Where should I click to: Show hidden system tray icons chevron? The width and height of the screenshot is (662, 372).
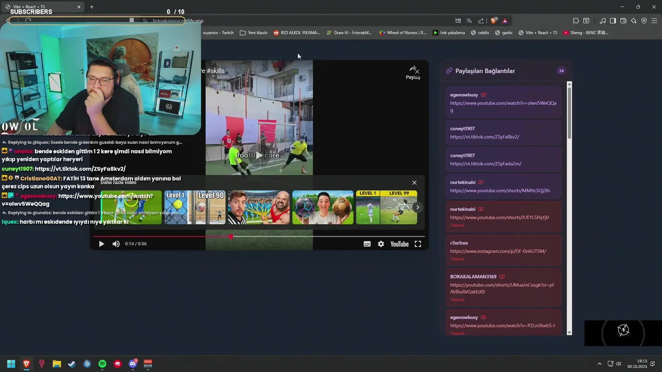pyautogui.click(x=599, y=364)
